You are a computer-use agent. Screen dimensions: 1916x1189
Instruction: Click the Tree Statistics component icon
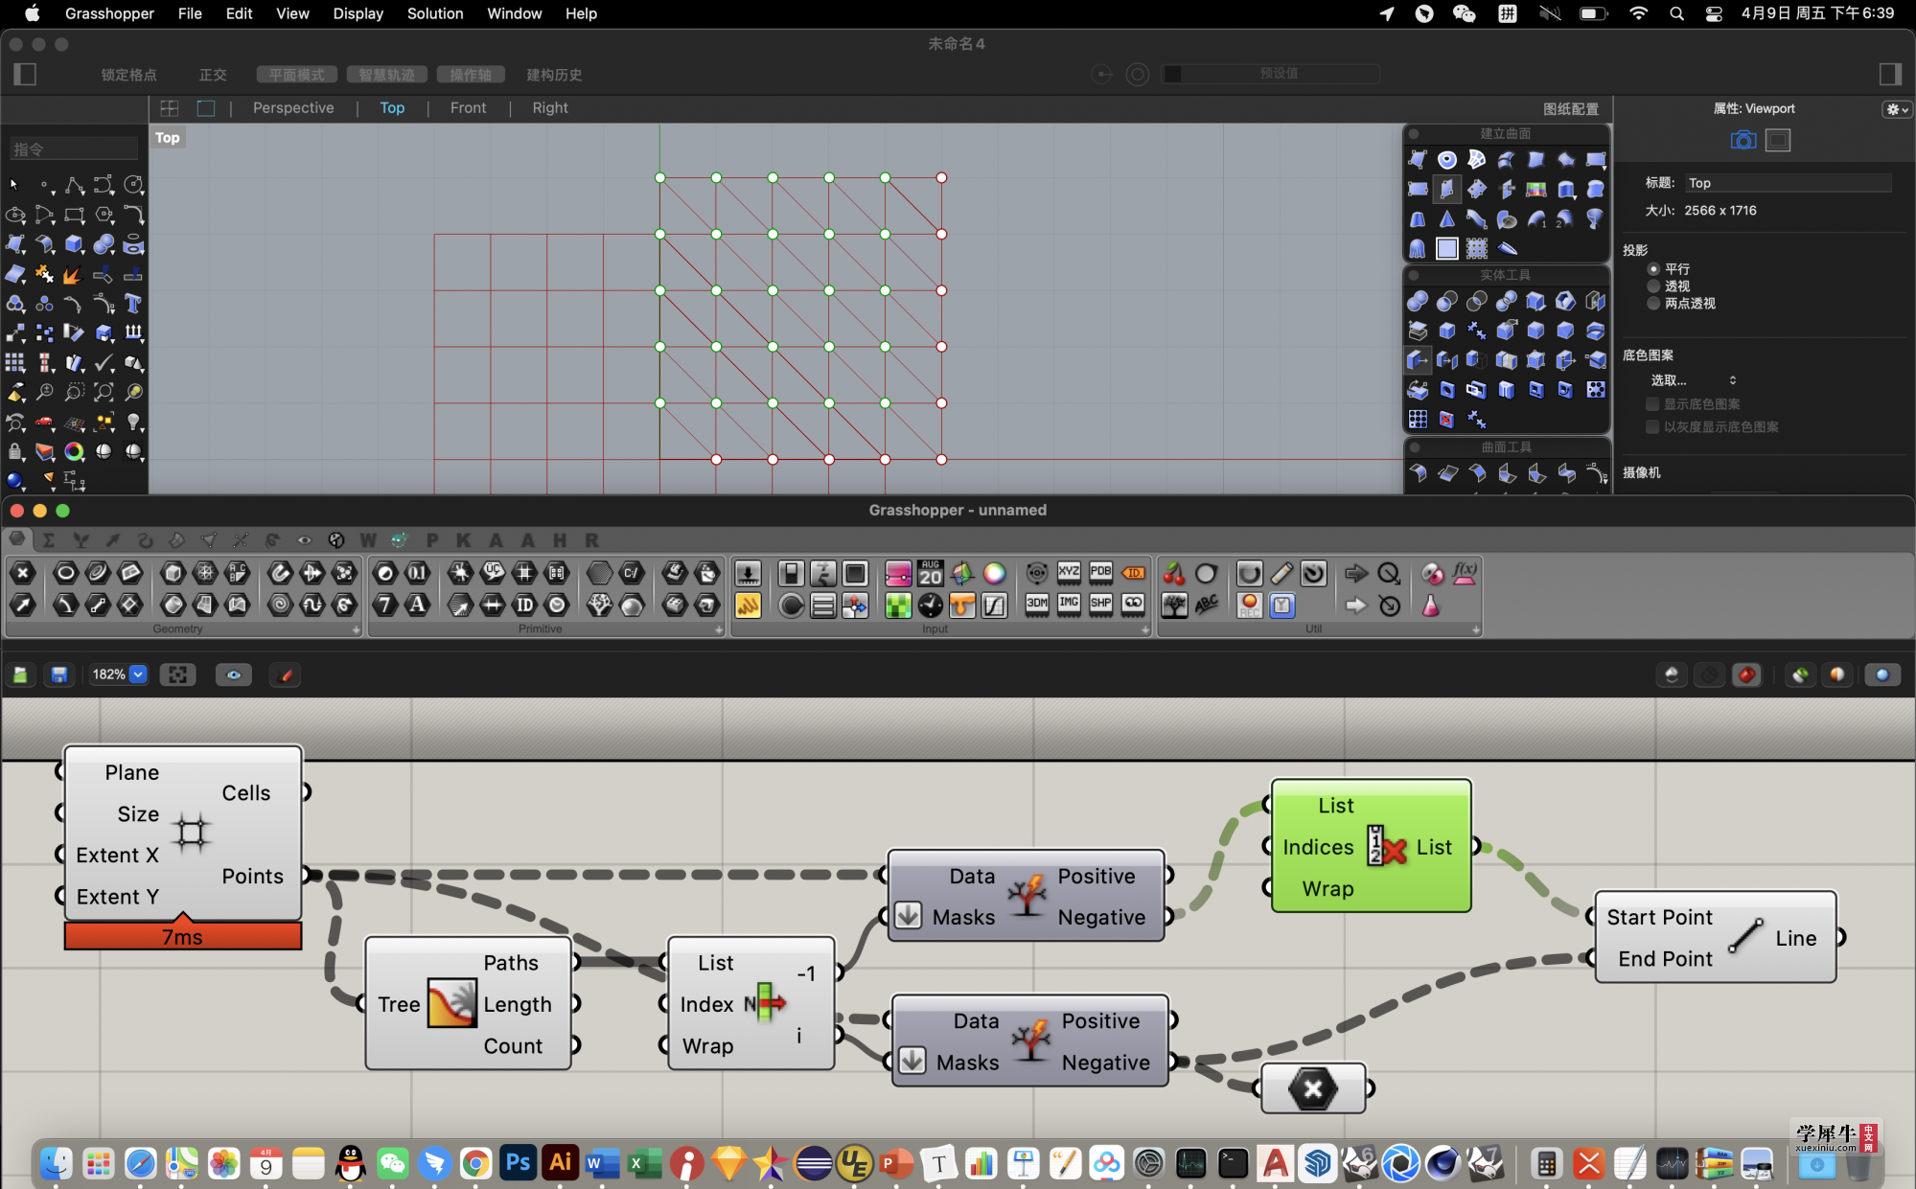[451, 1003]
